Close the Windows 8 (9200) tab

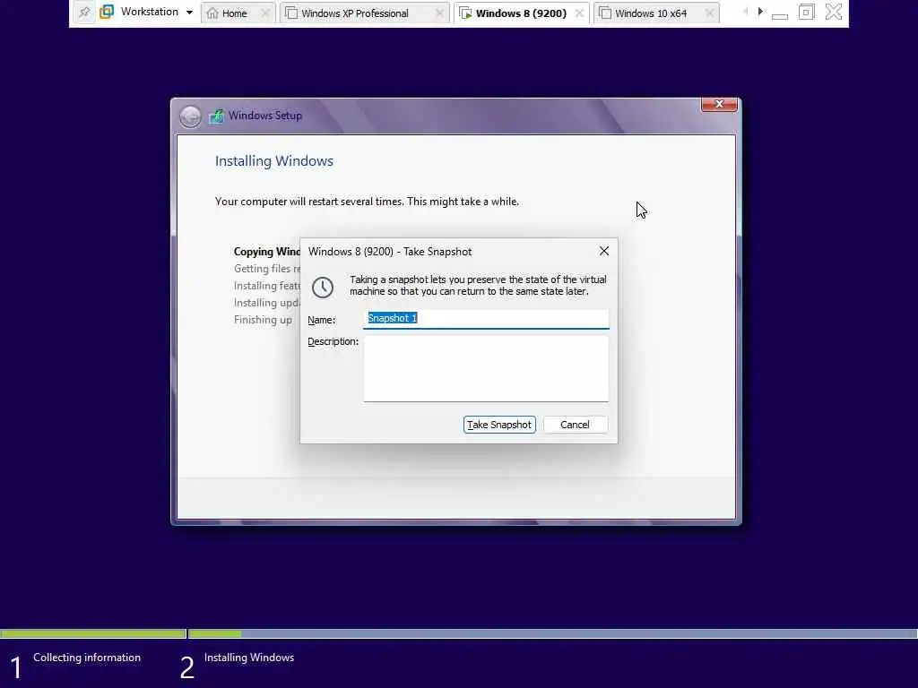tap(580, 13)
